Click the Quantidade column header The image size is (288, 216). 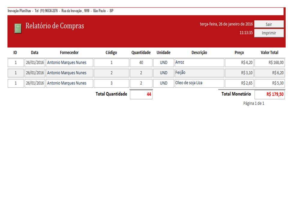141,52
